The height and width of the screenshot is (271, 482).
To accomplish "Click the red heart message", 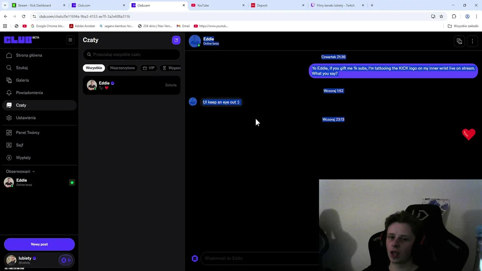I will pyautogui.click(x=469, y=134).
